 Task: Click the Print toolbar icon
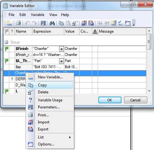click(18, 23)
